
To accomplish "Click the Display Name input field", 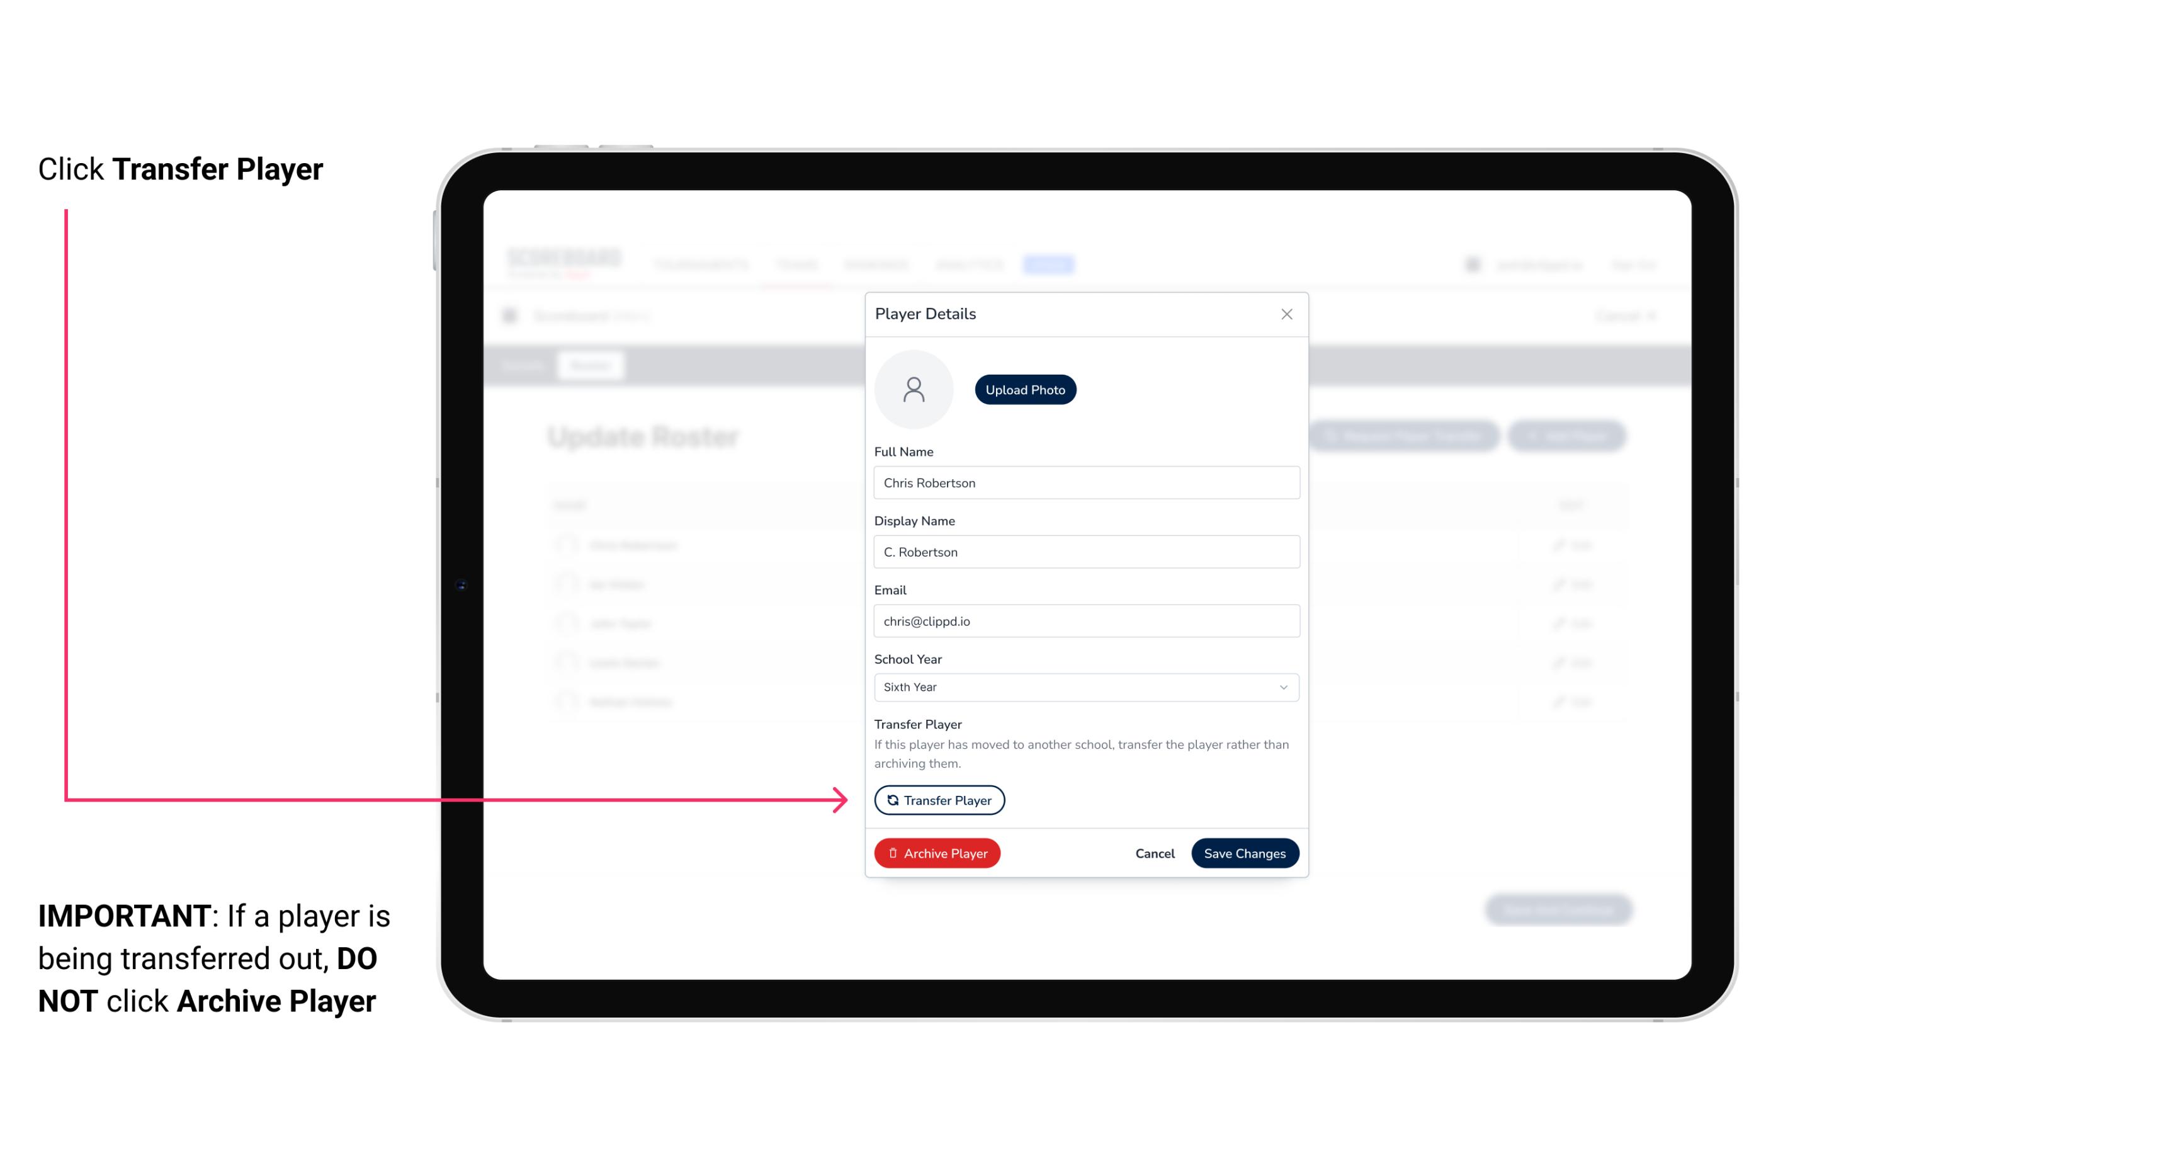I will [x=1084, y=552].
